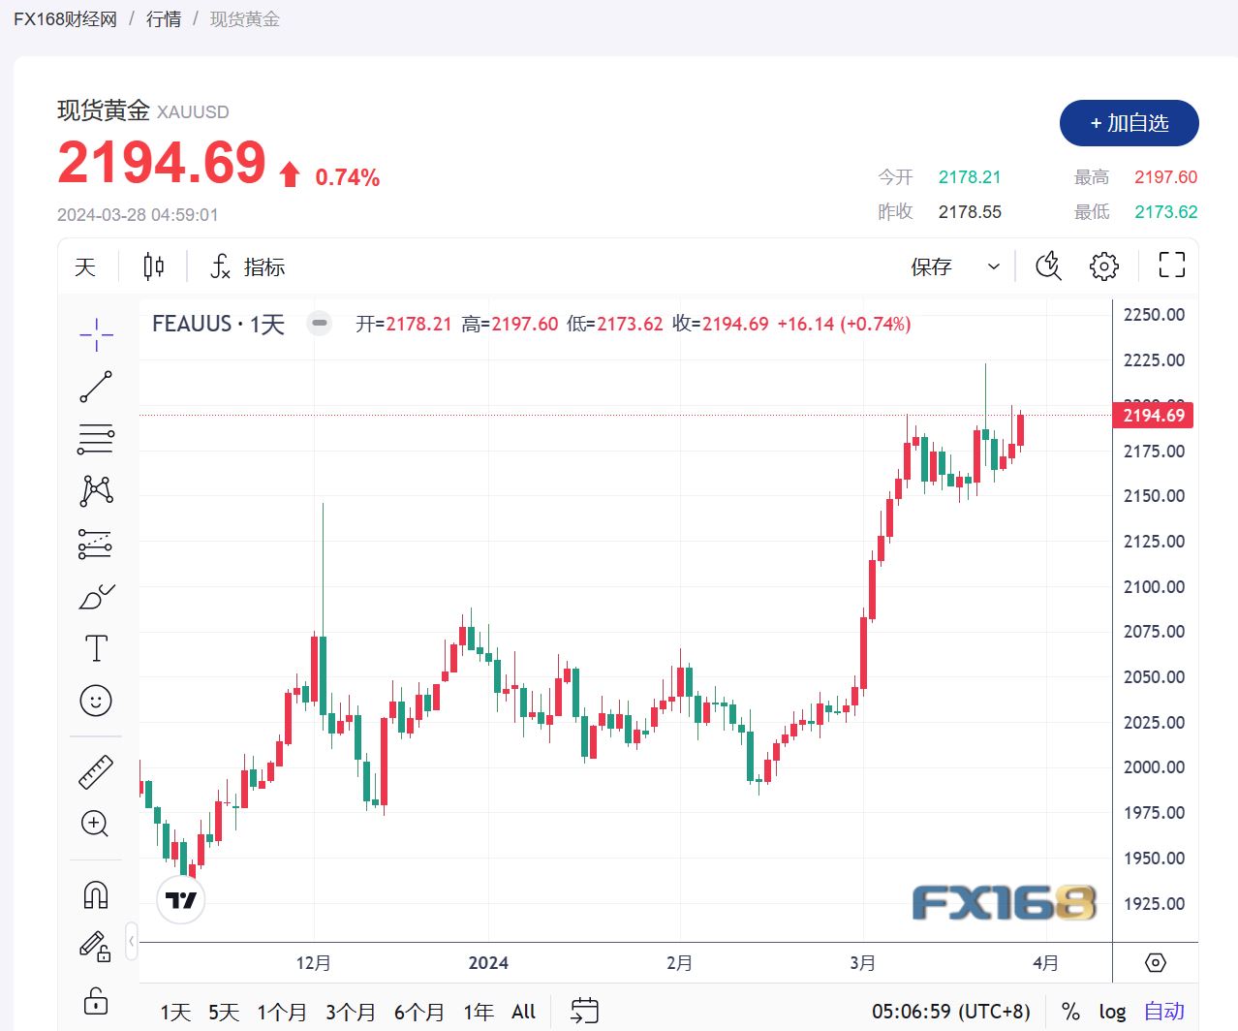Open the 天 interval selector
1238x1031 pixels.
84,266
